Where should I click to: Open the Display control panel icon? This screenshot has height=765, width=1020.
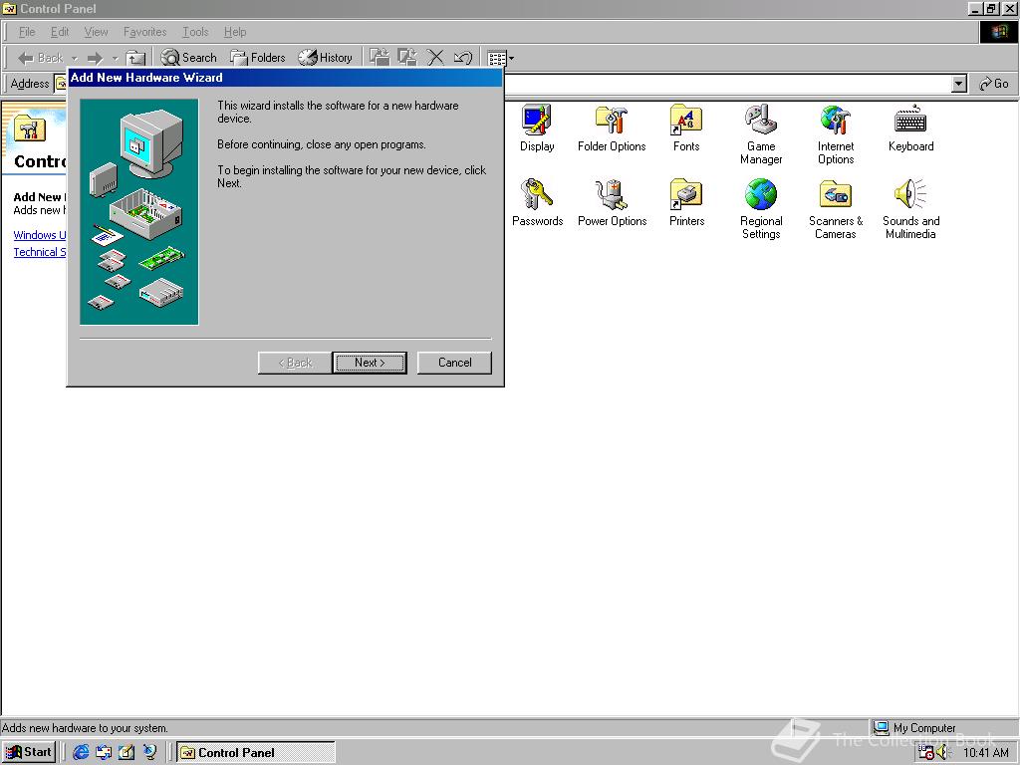click(537, 128)
